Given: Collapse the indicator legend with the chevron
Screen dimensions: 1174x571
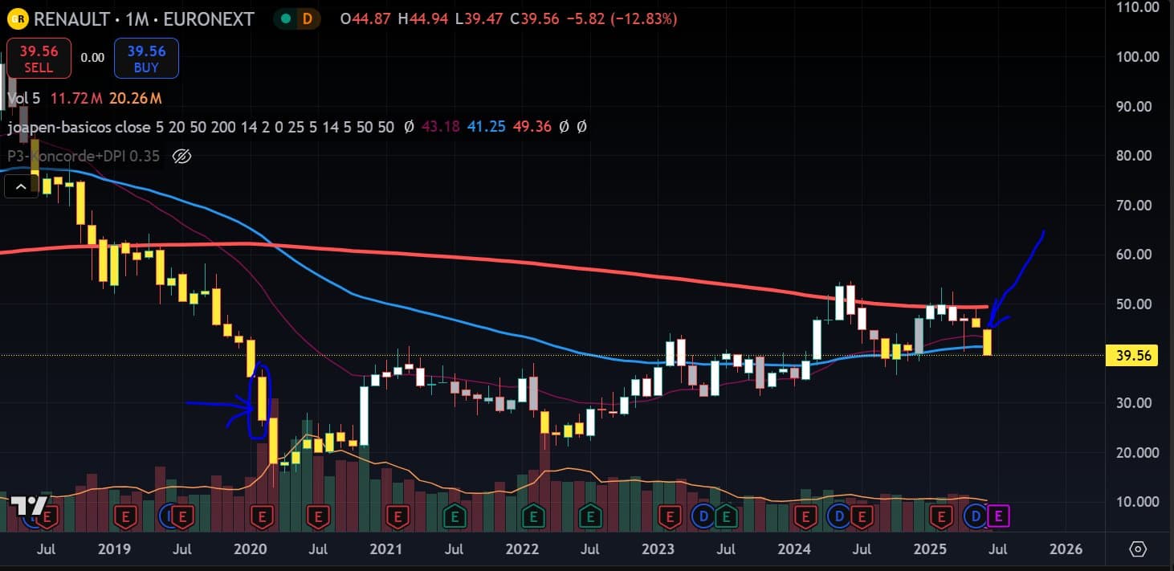Looking at the screenshot, I should click(20, 188).
